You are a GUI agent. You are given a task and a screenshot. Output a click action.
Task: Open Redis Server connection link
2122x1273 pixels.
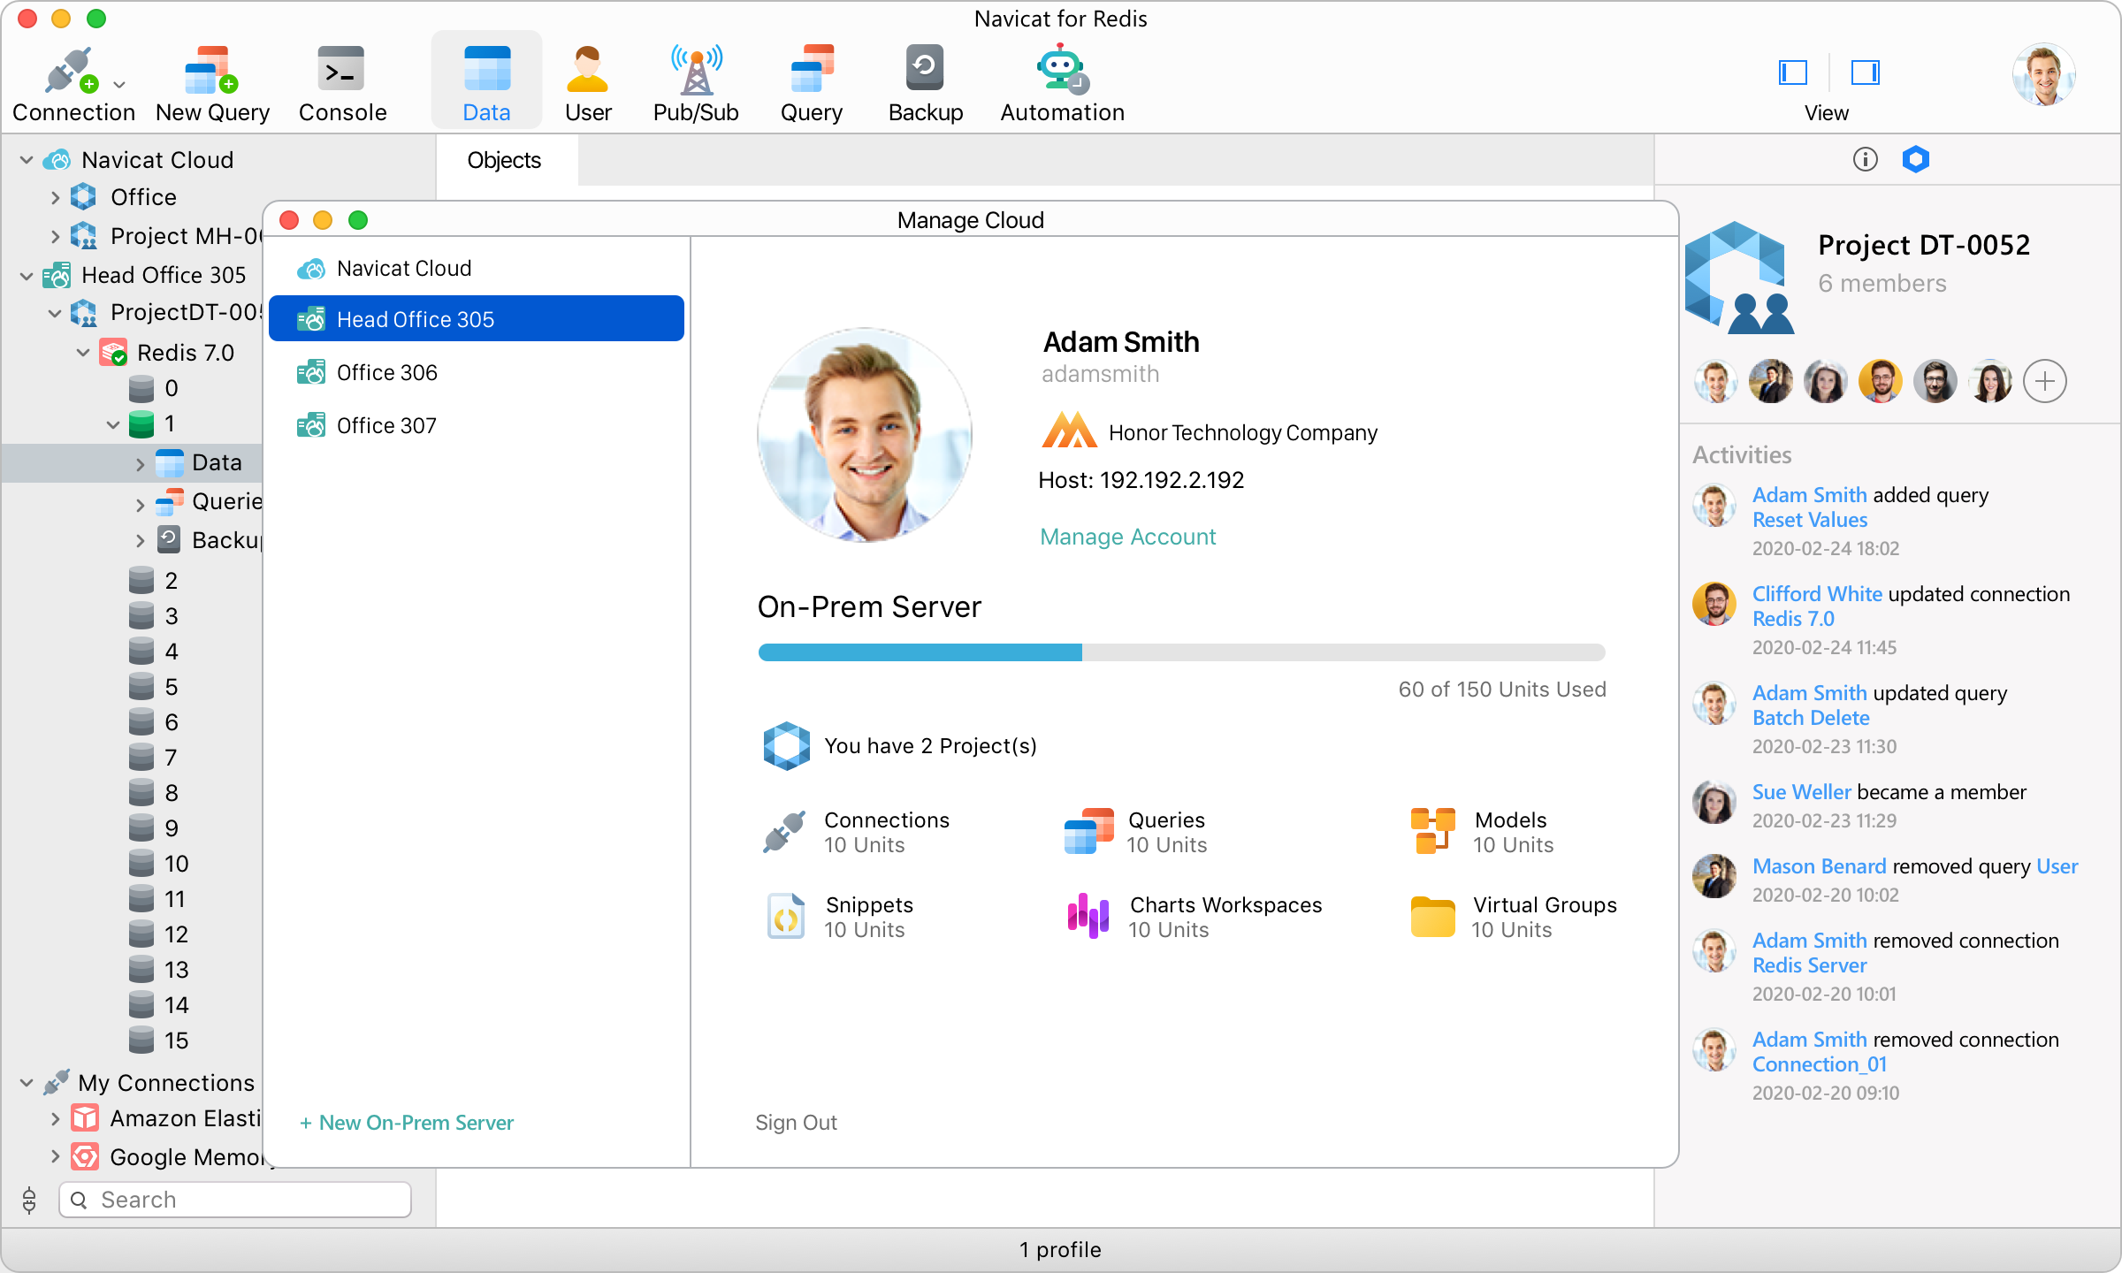point(1809,965)
